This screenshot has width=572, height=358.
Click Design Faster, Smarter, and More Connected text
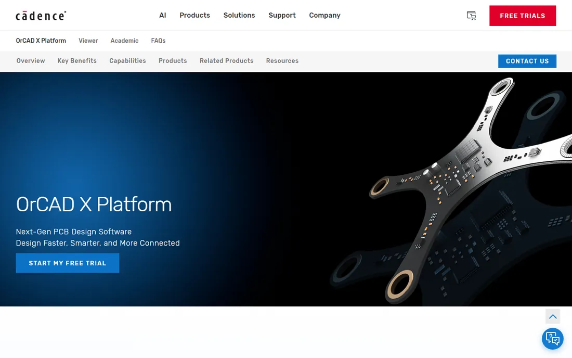click(x=98, y=243)
